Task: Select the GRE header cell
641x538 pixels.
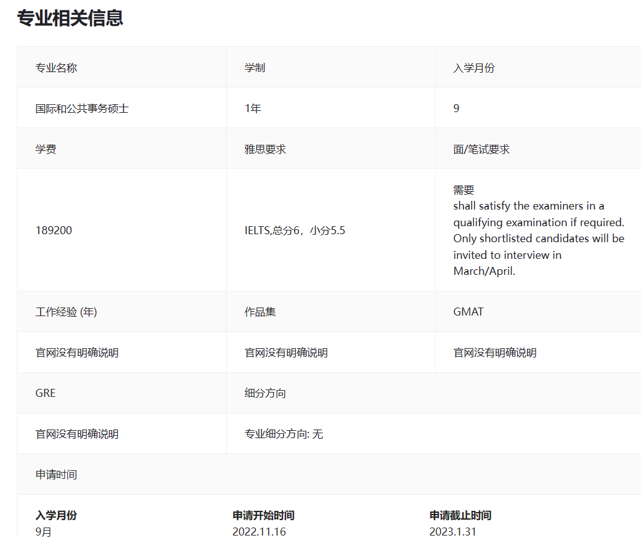Action: click(46, 393)
